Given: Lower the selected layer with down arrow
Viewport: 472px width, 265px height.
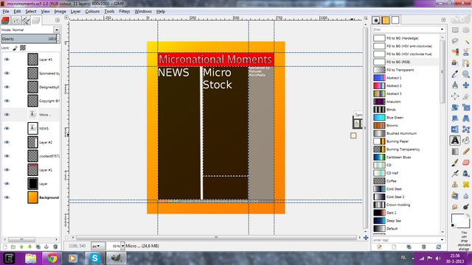Looking at the screenshot, I should pyautogui.click(x=29, y=247).
